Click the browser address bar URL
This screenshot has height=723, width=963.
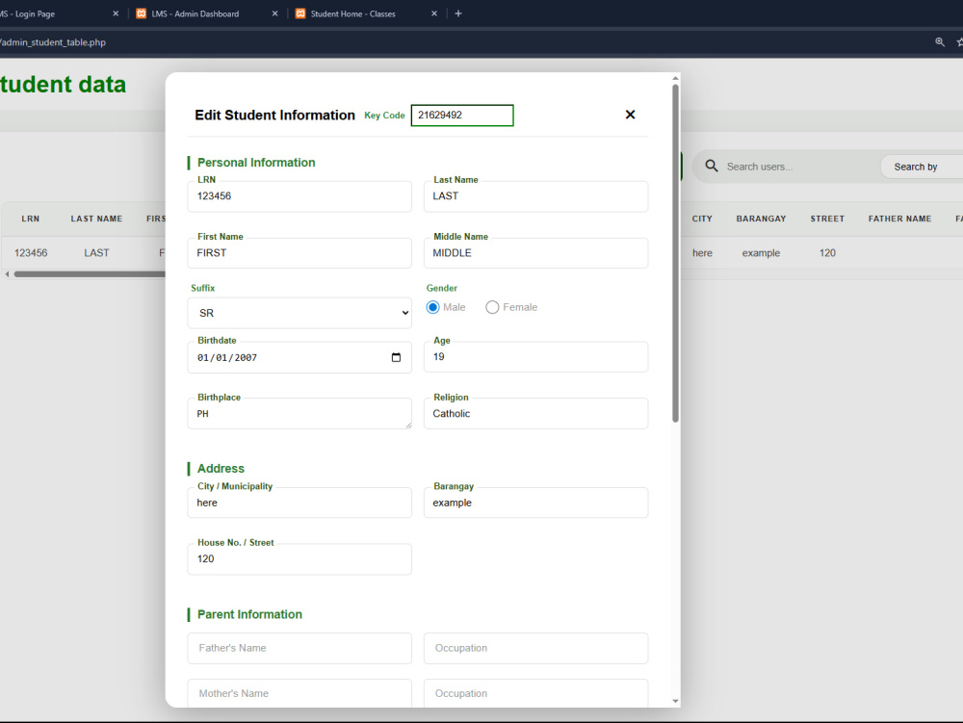53,42
